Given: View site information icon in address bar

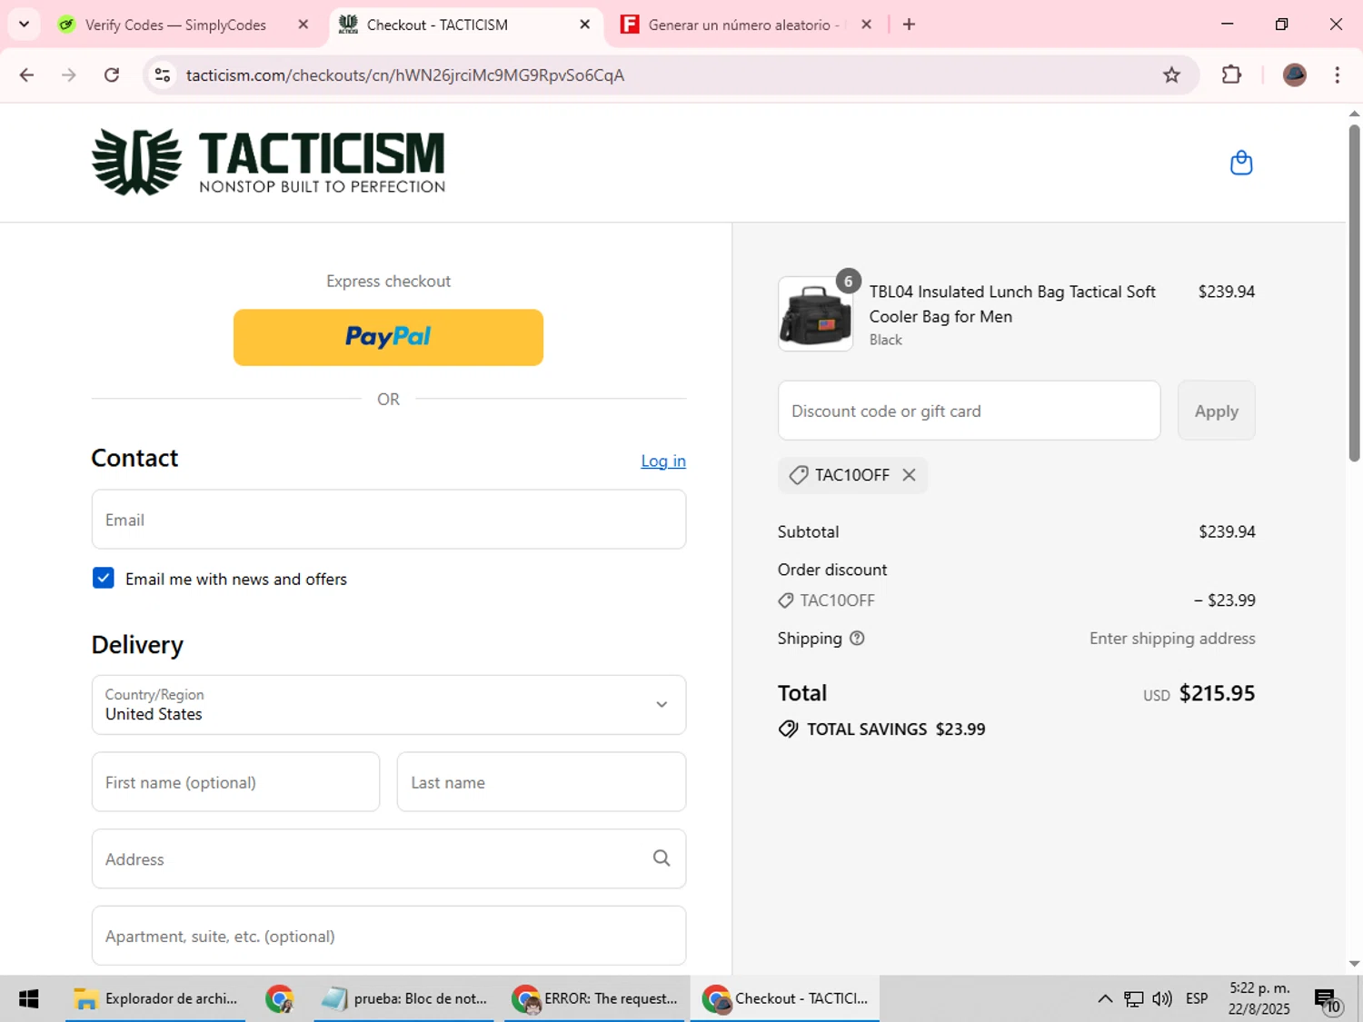Looking at the screenshot, I should (163, 75).
